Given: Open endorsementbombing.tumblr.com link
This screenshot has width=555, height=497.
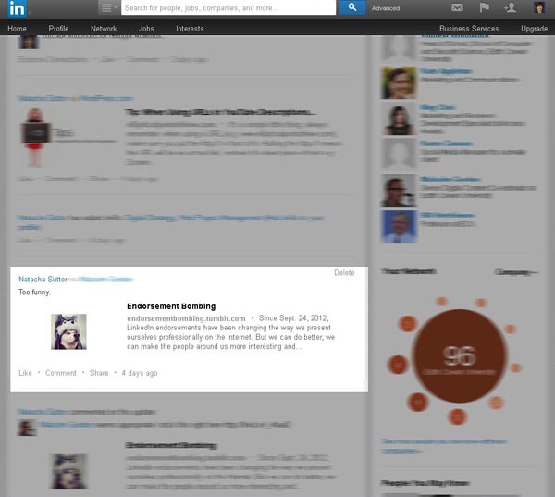Looking at the screenshot, I should coord(186,318).
